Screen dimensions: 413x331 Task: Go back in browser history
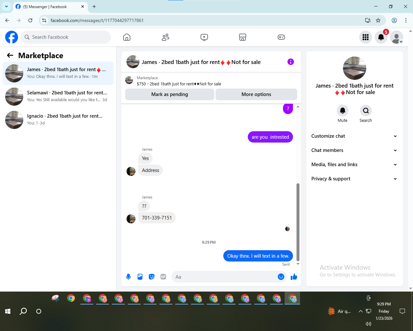tap(7, 20)
